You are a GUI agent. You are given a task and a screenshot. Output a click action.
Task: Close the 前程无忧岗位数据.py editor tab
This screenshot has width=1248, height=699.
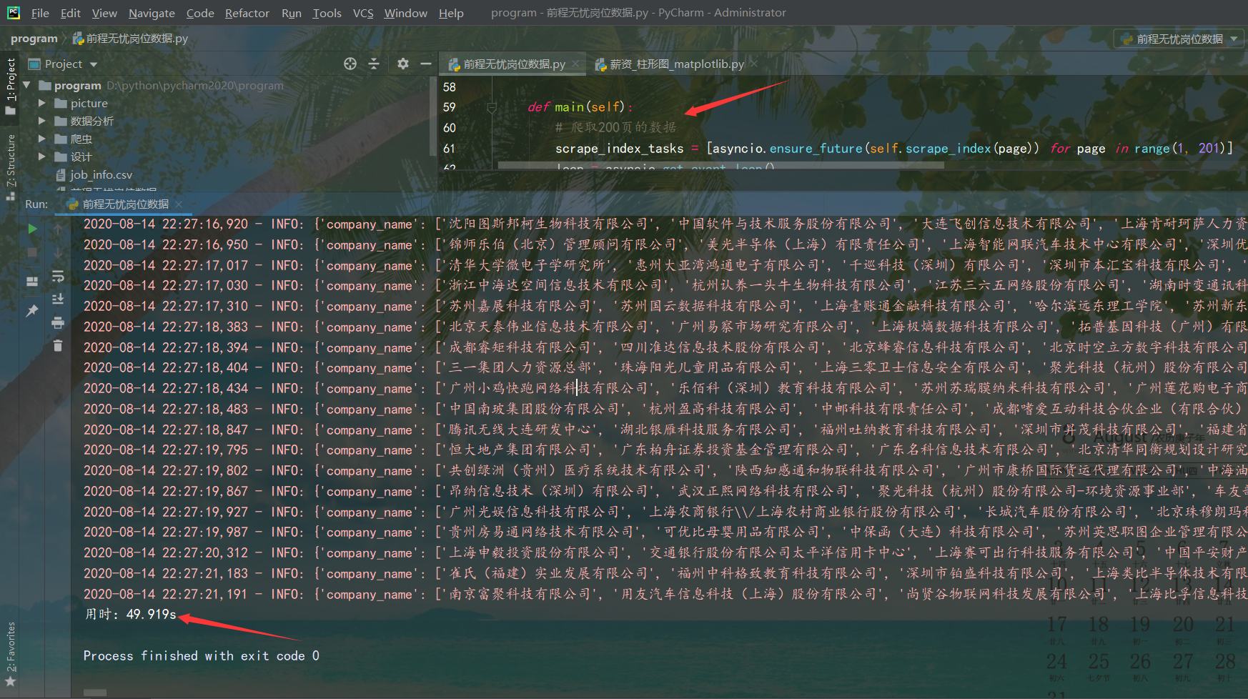(576, 64)
